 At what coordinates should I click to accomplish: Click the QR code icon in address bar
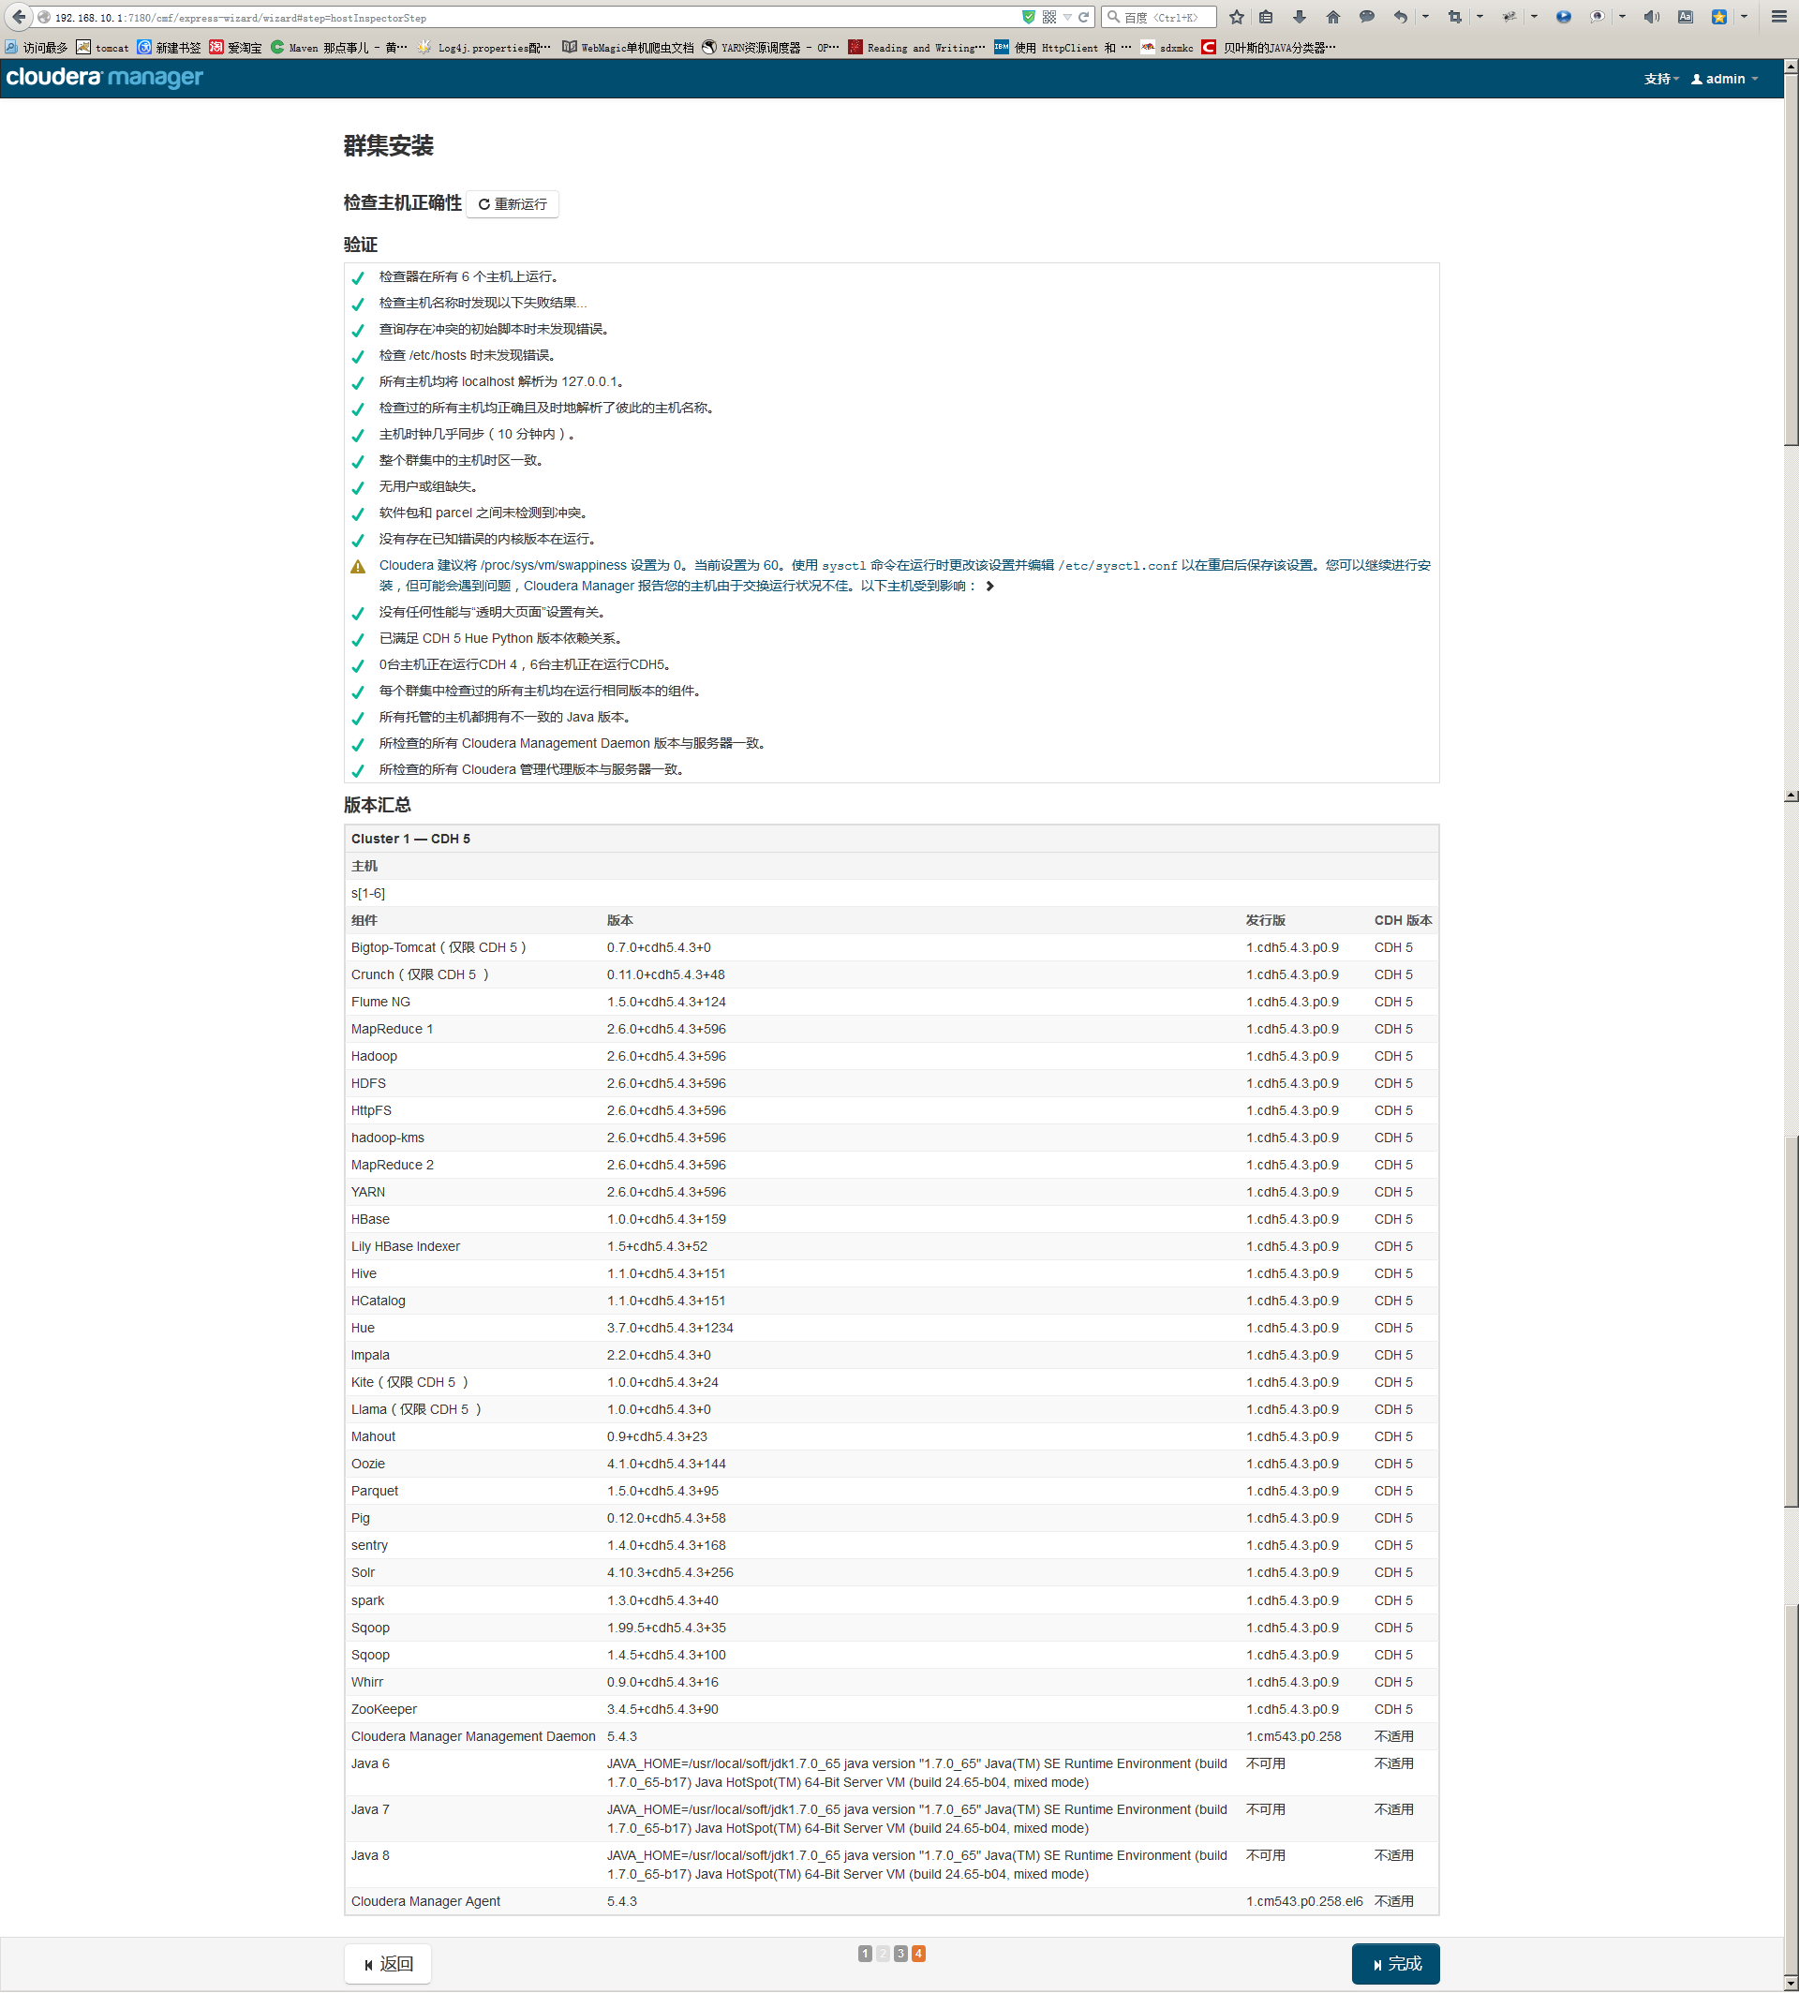click(1048, 17)
